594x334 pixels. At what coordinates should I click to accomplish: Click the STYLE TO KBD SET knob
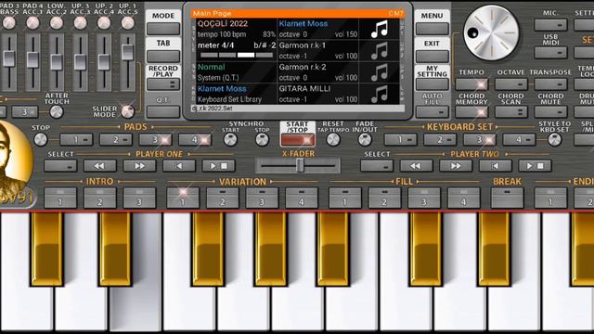554,140
